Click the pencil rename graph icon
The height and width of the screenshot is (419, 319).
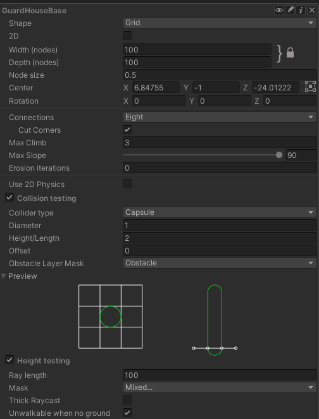pos(290,10)
